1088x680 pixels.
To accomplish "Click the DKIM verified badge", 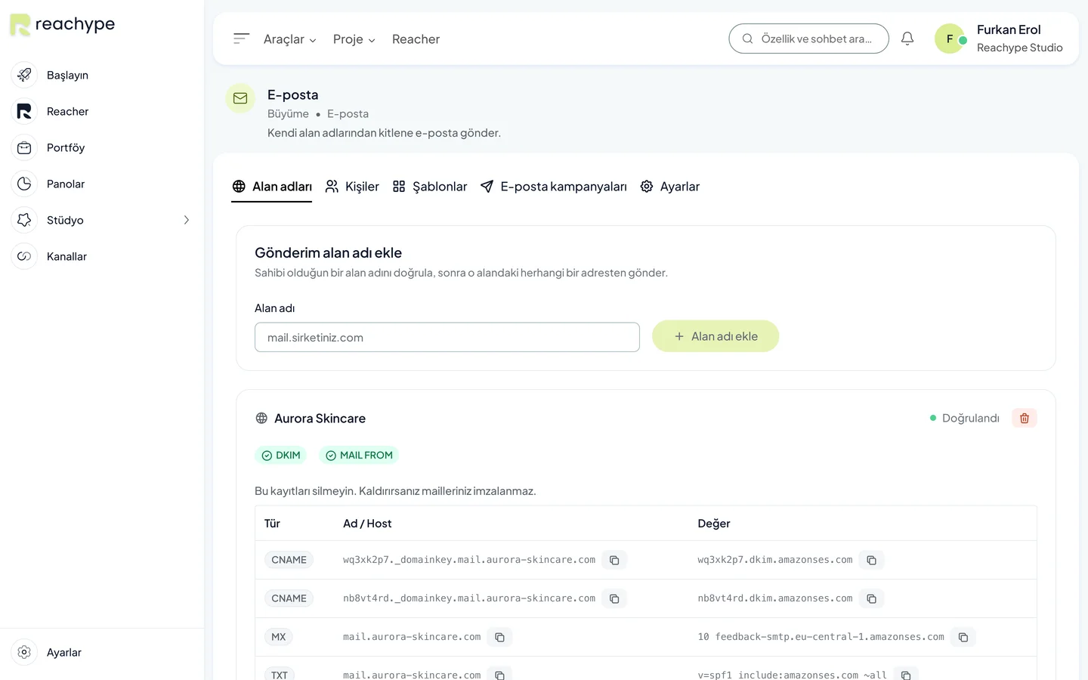I will [x=281, y=456].
